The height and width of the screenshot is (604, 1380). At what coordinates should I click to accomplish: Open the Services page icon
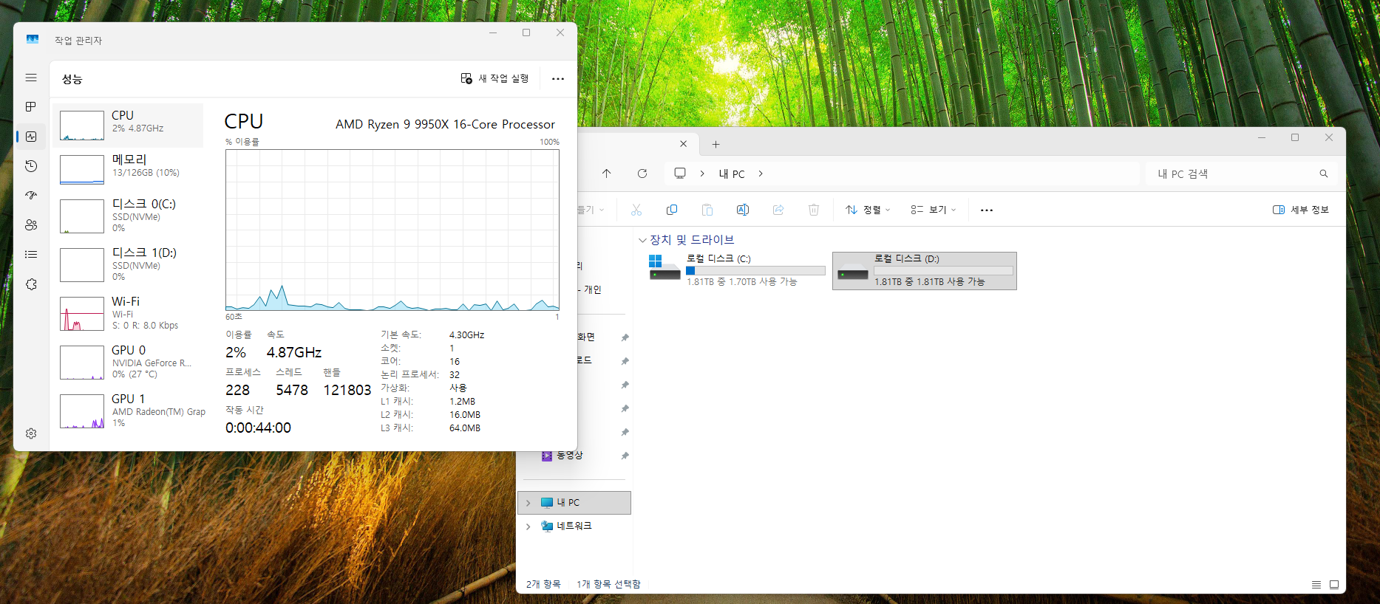[31, 284]
